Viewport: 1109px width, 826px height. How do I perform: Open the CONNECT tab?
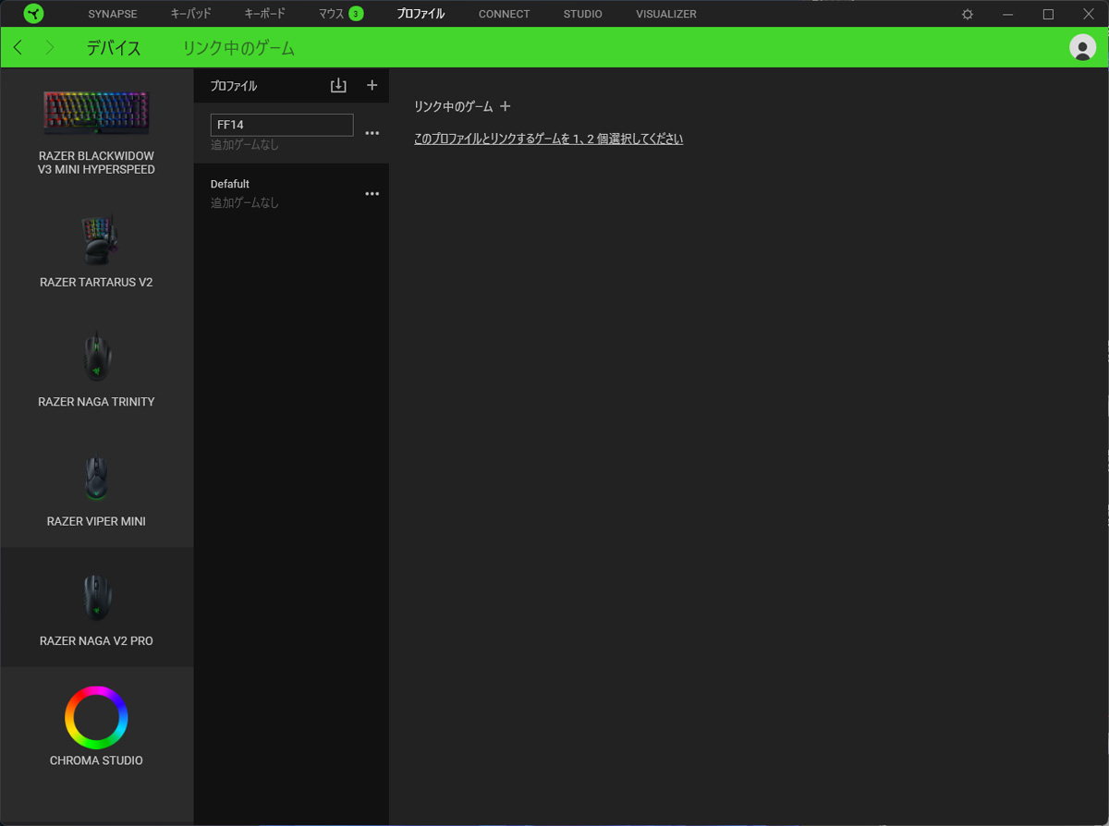[x=505, y=14]
